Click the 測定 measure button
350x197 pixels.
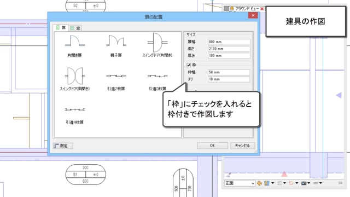point(63,146)
